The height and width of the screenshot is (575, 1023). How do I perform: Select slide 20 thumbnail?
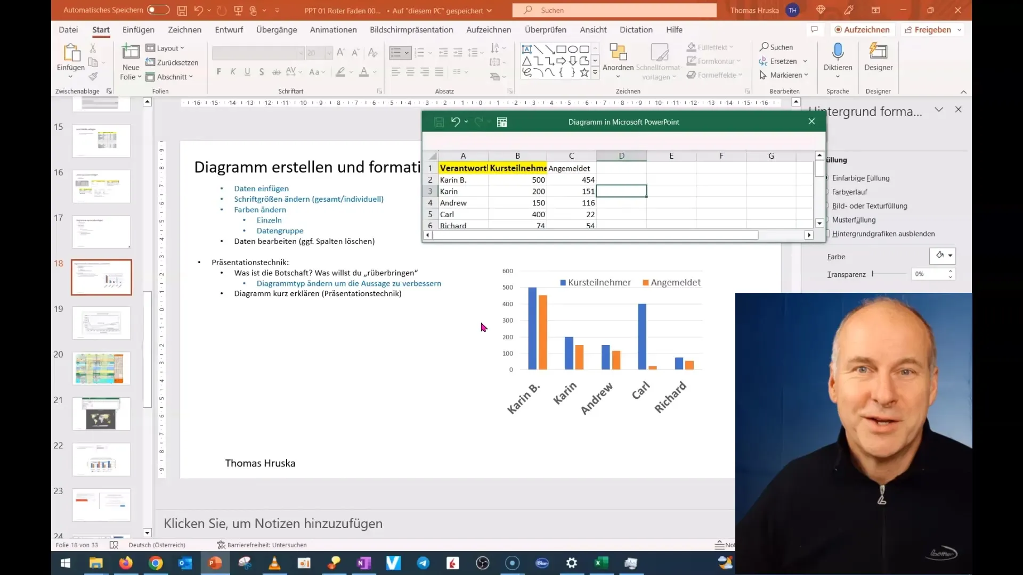tap(101, 368)
